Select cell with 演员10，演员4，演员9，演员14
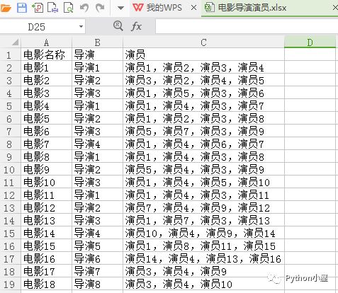338x293 pixels. pyautogui.click(x=203, y=234)
